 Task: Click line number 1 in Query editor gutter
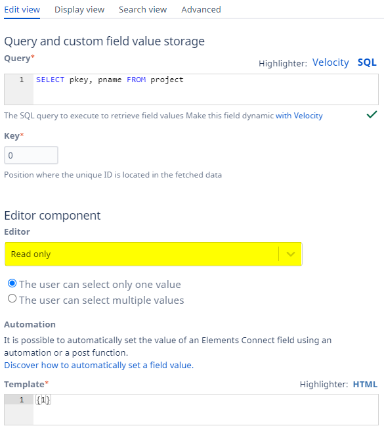tap(22, 80)
